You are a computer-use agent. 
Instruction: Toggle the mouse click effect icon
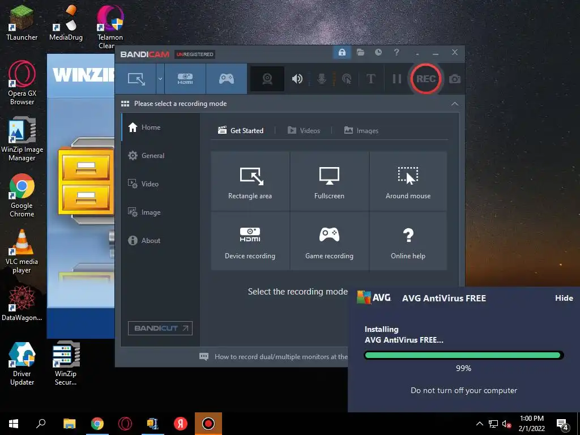(x=347, y=79)
